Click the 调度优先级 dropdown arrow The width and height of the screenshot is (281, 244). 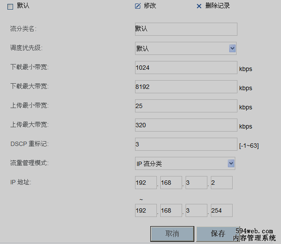(x=232, y=48)
